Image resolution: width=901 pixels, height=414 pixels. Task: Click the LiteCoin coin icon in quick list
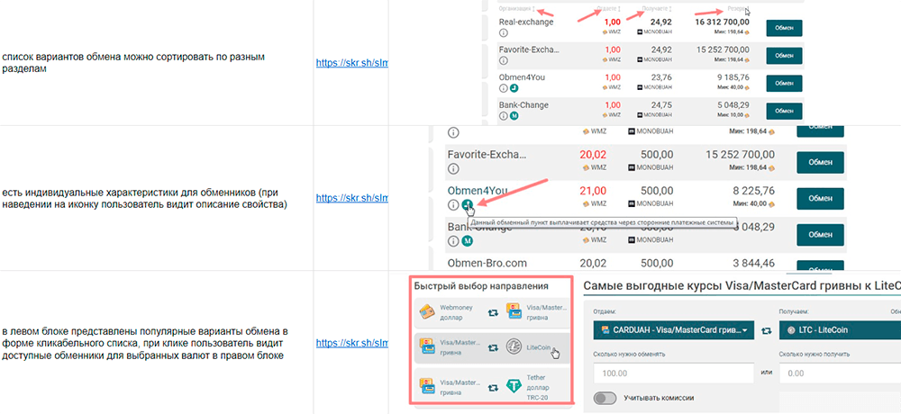click(x=514, y=346)
